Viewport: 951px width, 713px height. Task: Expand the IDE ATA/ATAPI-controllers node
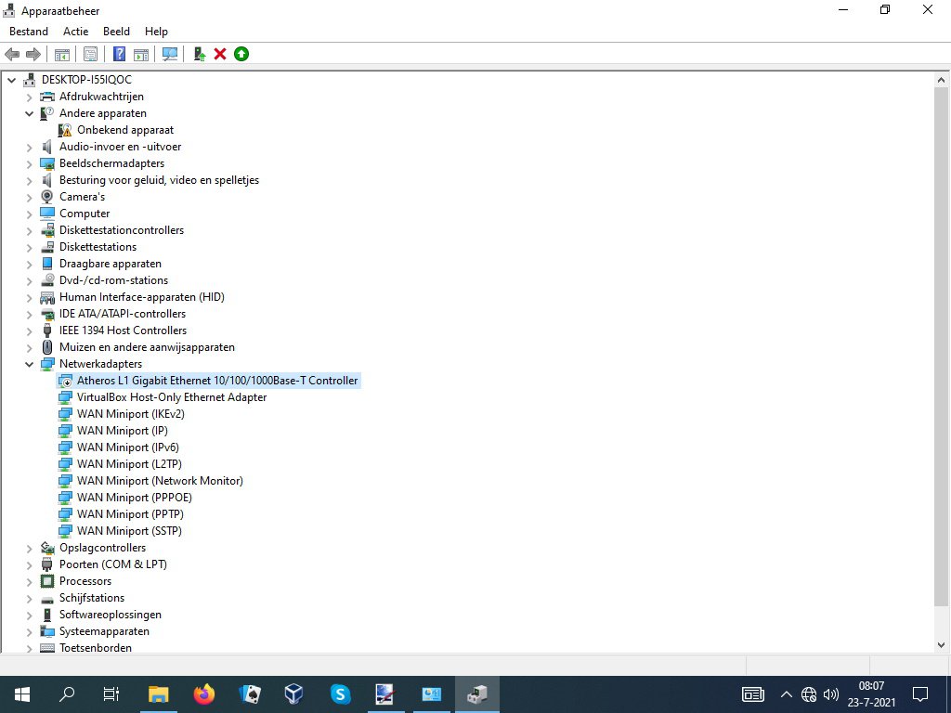click(29, 314)
